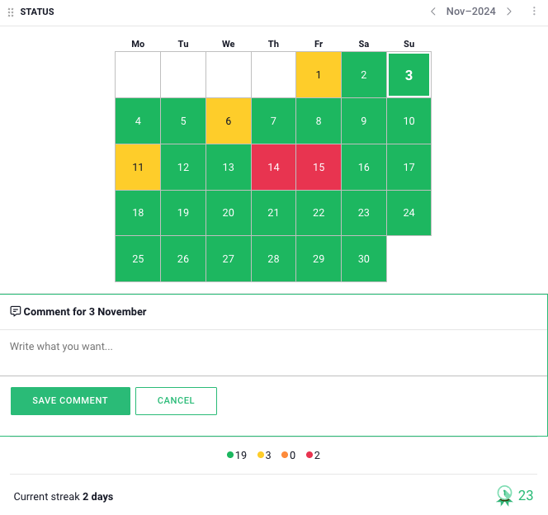Viewport: 548px width, 515px height.
Task: Go to next month arrow
Action: click(x=509, y=12)
